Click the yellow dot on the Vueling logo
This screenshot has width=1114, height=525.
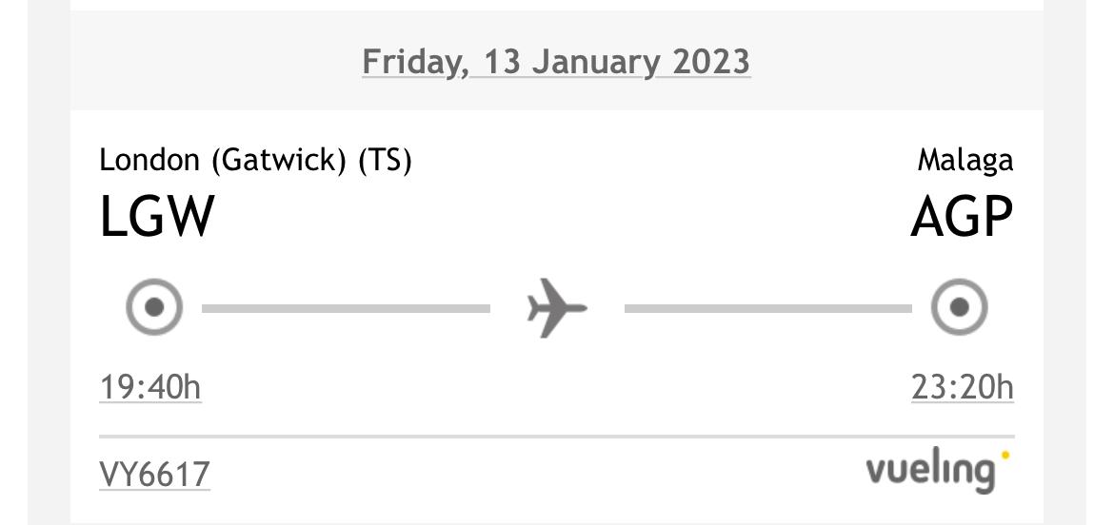tap(1005, 454)
